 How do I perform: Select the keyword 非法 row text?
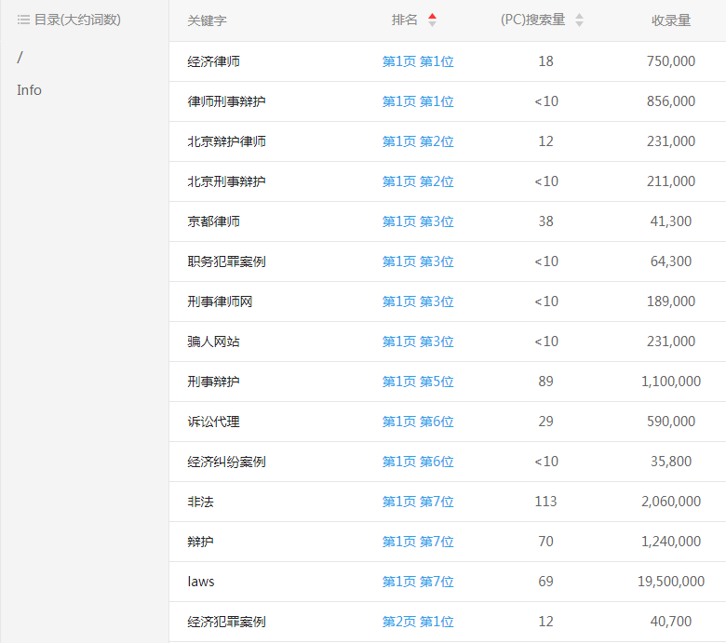tap(200, 502)
